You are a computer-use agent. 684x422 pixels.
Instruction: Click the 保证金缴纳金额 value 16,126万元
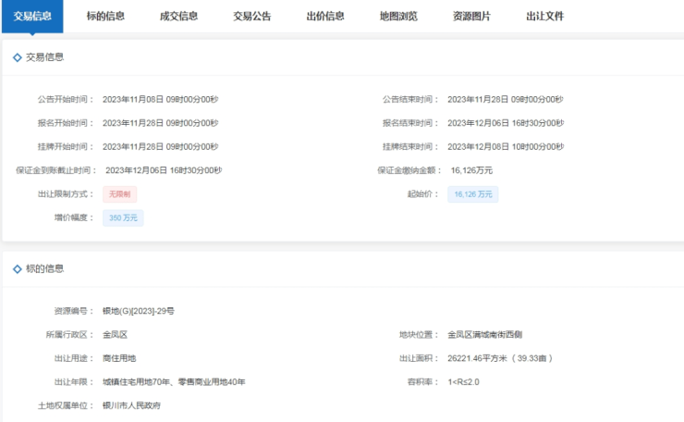pyautogui.click(x=471, y=170)
